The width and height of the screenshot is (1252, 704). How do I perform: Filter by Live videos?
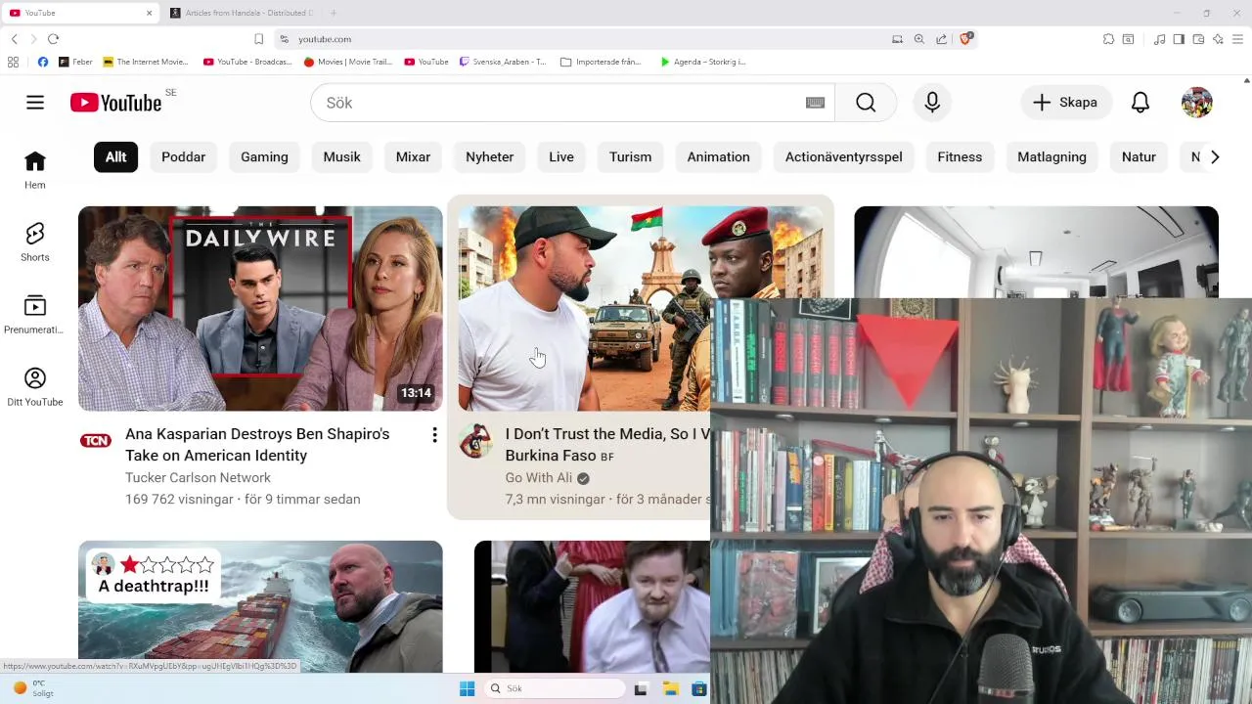pyautogui.click(x=561, y=156)
